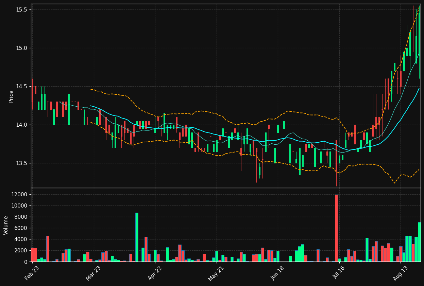Viewport: 424px width, 286px height.
Task: Click the 12000 volume axis label
Action: click(19, 195)
